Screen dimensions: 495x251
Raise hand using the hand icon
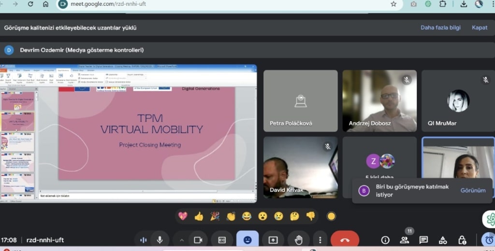click(298, 239)
